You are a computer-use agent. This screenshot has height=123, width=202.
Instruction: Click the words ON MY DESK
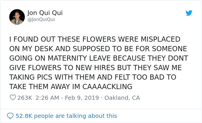coord(33,49)
